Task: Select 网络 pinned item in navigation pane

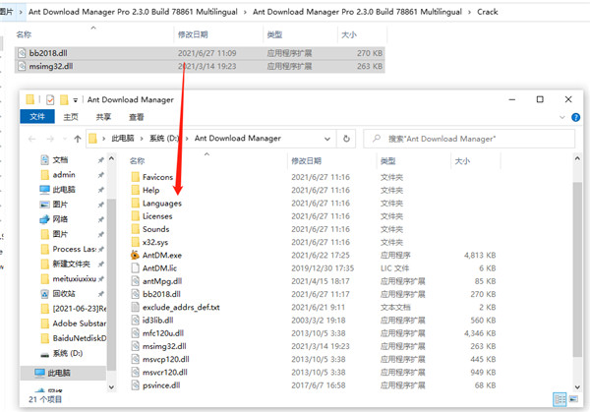Action: click(x=60, y=219)
